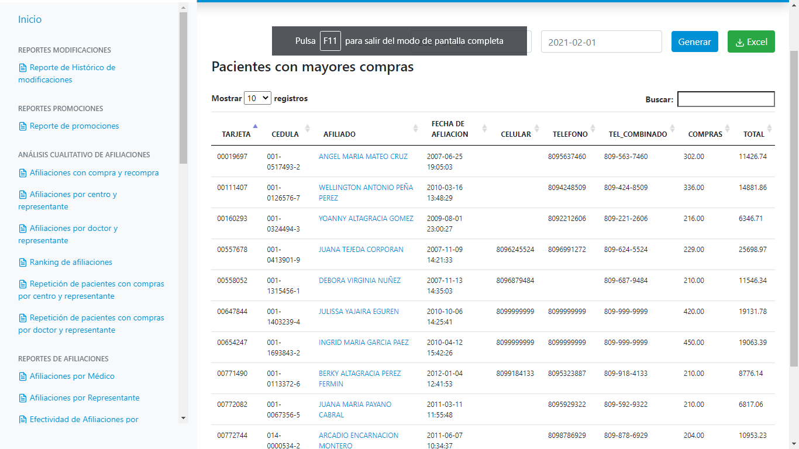
Task: Click the date field showing 2021-02-01
Action: point(601,42)
